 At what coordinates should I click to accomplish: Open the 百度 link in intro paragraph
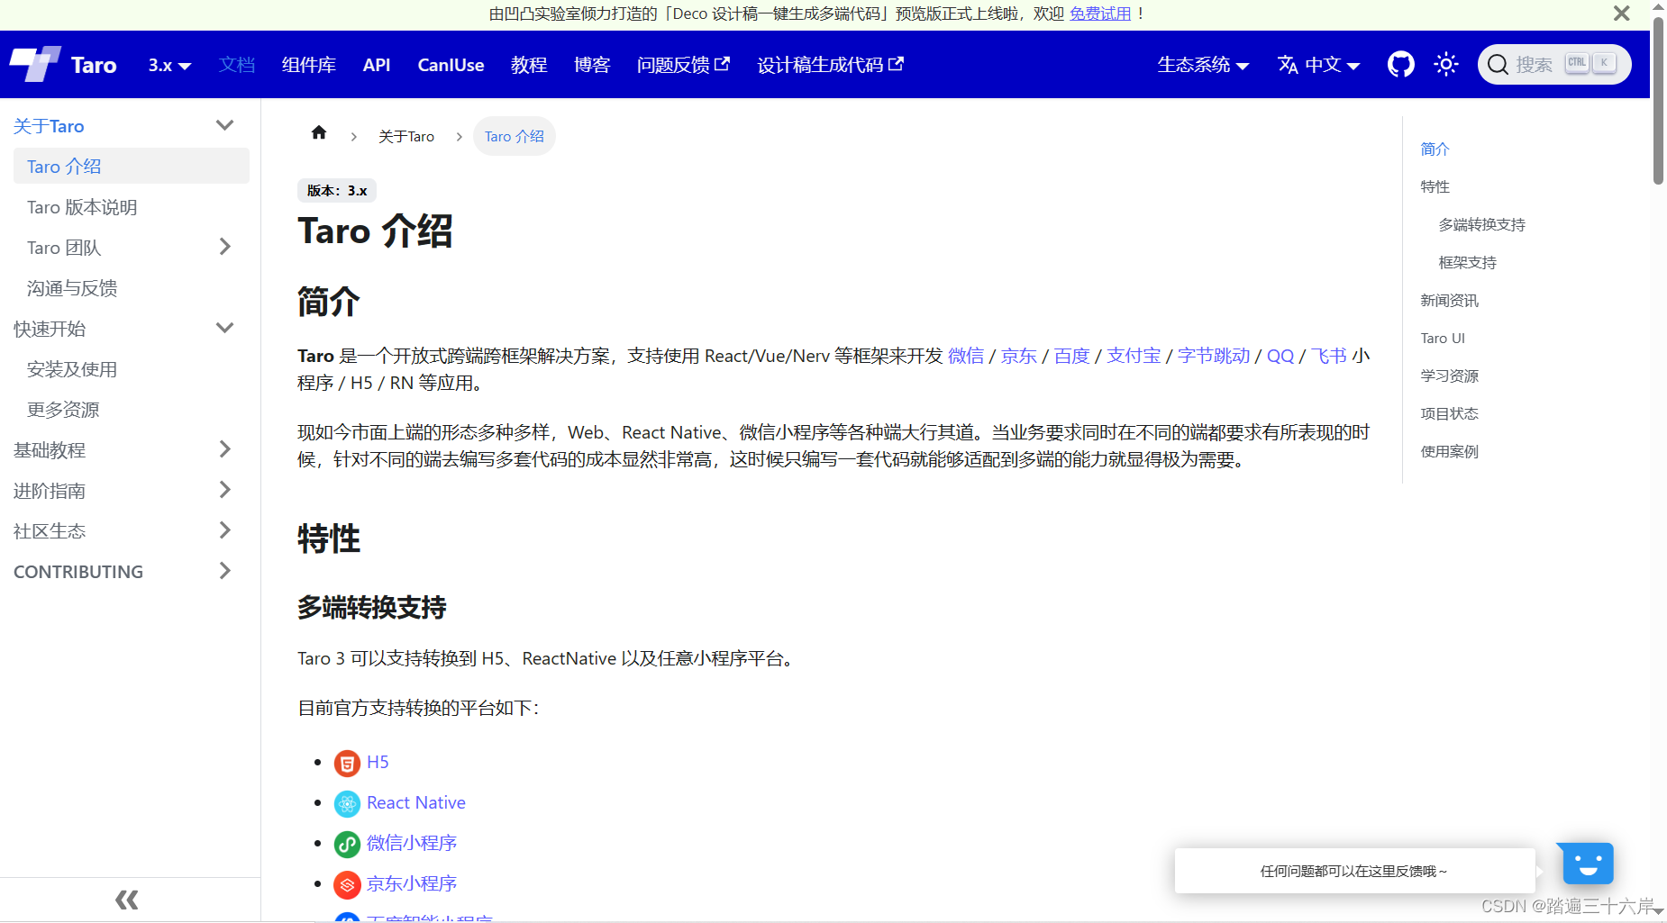tap(1072, 356)
